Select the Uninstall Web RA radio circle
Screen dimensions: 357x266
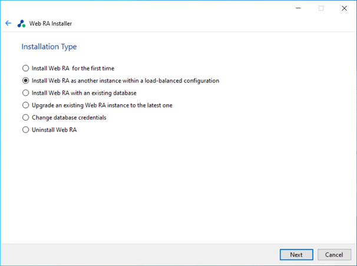[x=26, y=129]
